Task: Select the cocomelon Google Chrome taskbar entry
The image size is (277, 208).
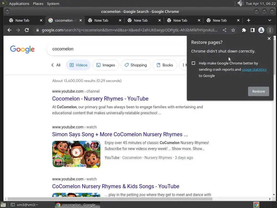Action: [77, 205]
